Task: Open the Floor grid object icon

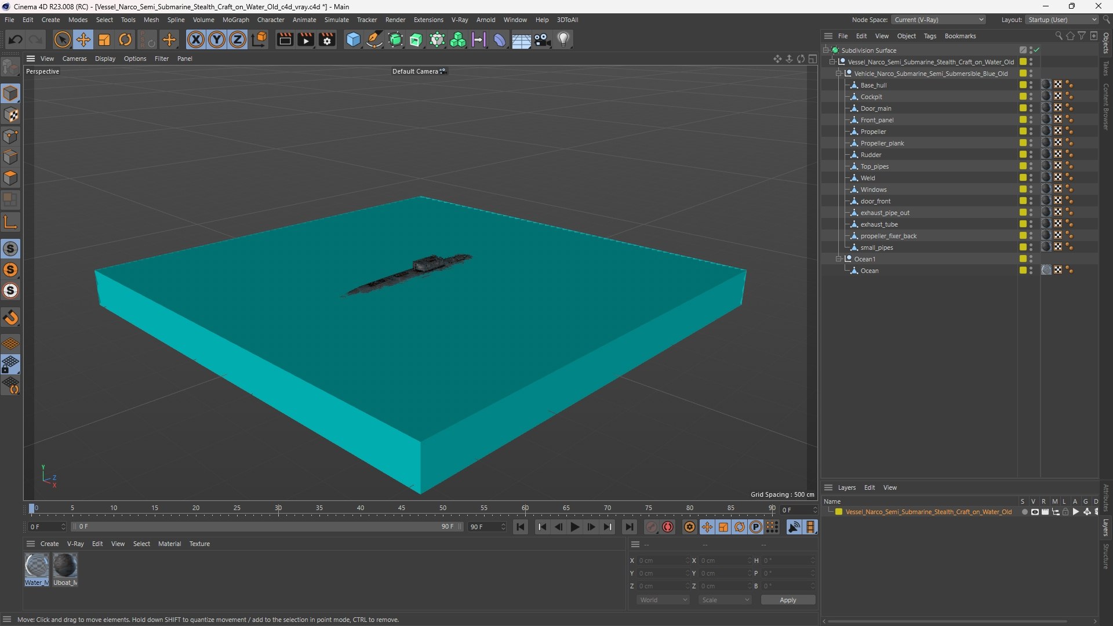Action: click(521, 39)
